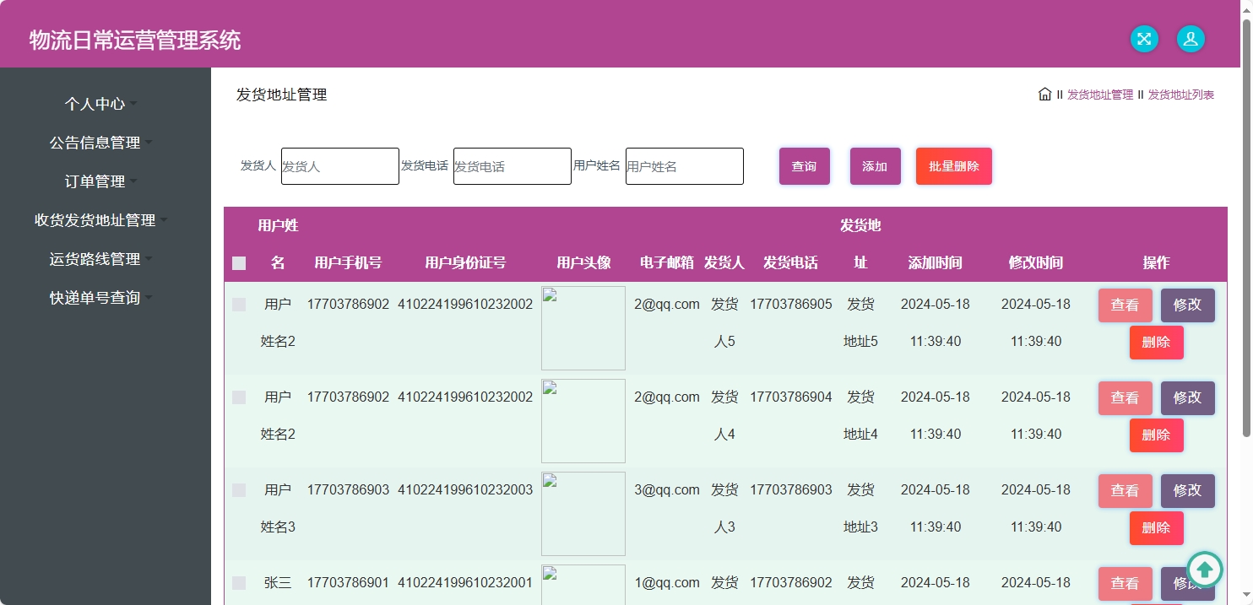Viewport: 1253px width, 605px height.
Task: Click the 发货人 input field
Action: [339, 166]
